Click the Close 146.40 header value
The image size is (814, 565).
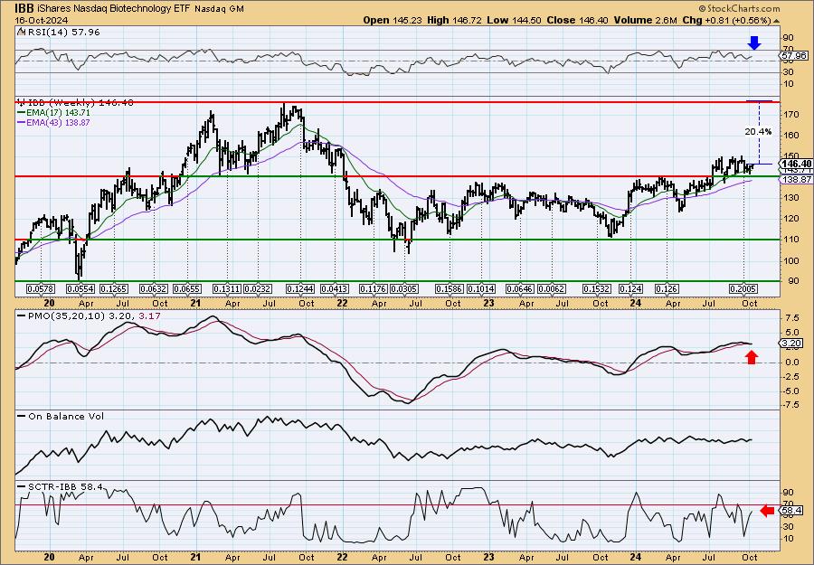pos(577,20)
